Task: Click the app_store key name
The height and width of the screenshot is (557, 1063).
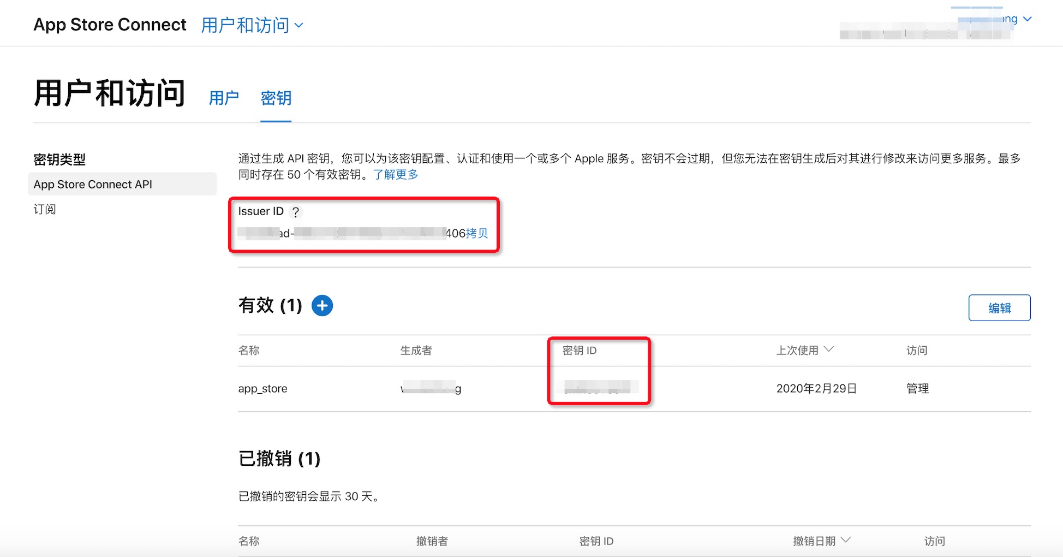Action: tap(262, 389)
